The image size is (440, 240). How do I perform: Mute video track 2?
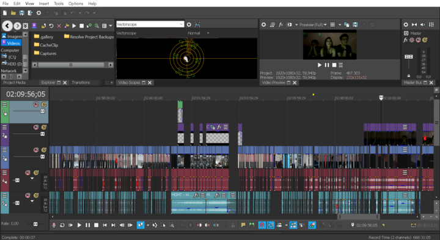click(x=36, y=127)
